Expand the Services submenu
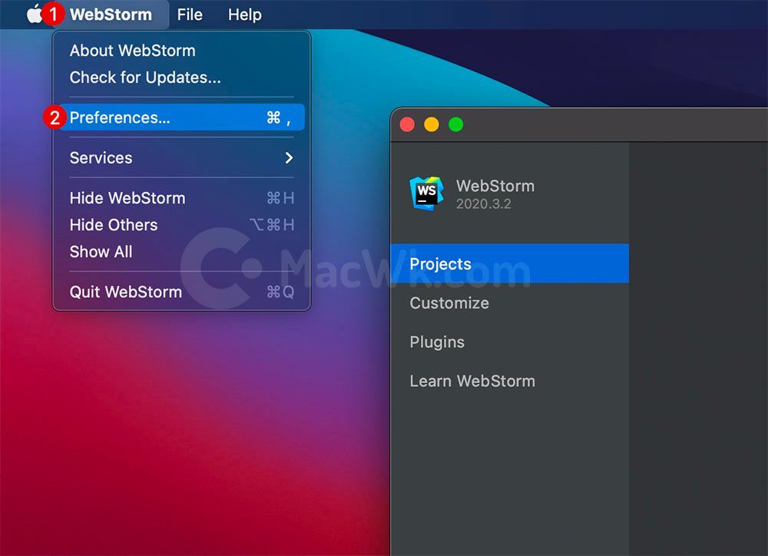768x556 pixels. click(x=182, y=157)
